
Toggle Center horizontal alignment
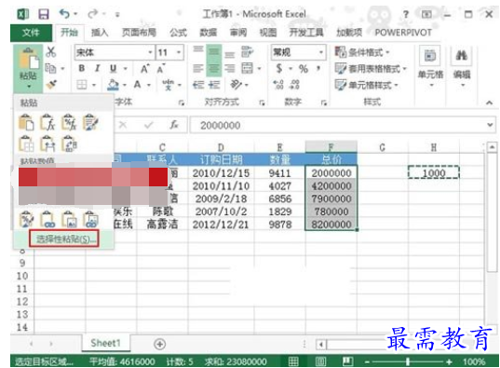[213, 68]
